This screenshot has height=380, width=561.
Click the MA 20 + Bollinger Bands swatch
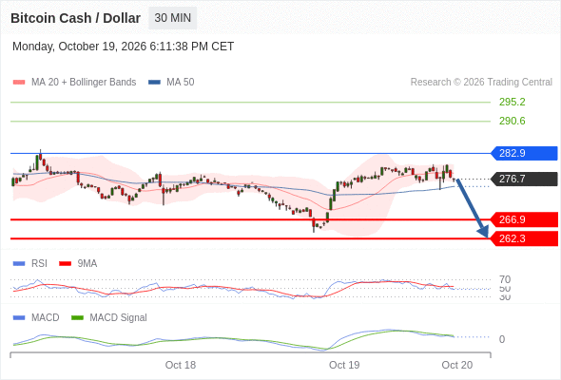click(19, 83)
